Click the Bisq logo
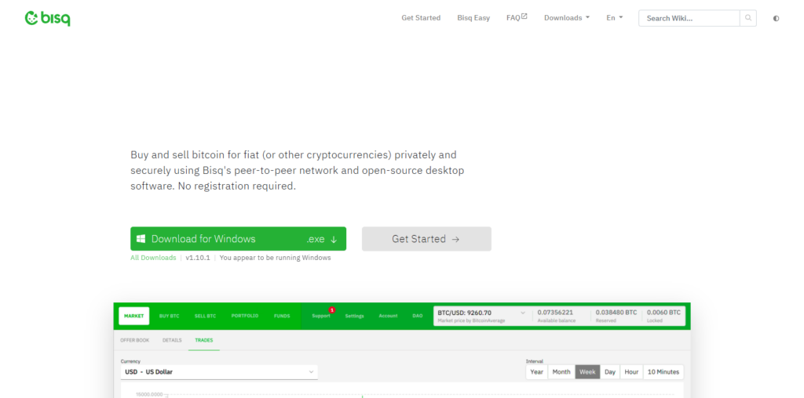 coord(47,19)
